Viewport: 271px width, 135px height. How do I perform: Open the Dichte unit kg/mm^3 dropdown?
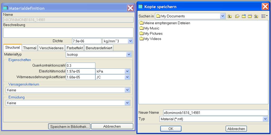coord(130,41)
